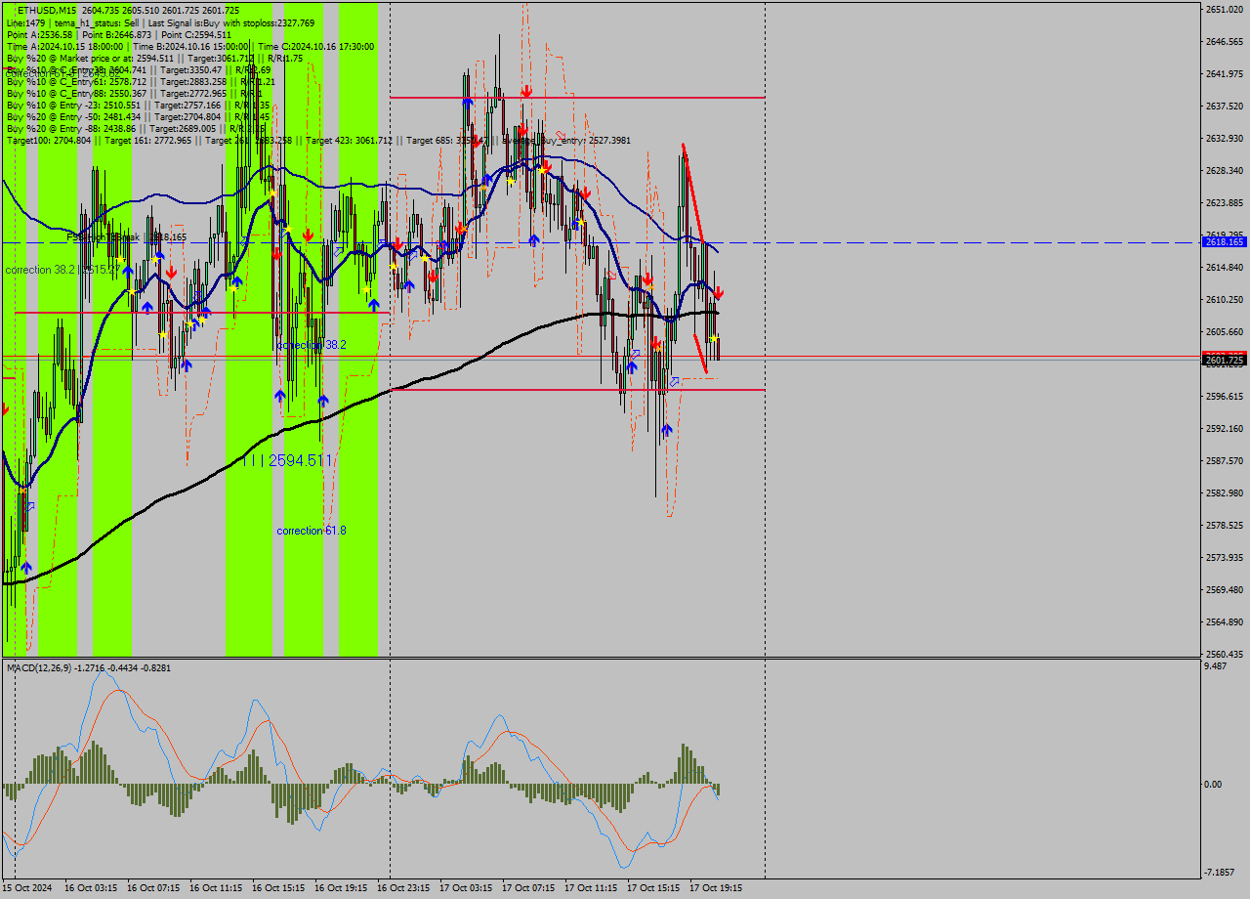
Task: Click the MACD -7.1857 scale value
Action: (1221, 872)
